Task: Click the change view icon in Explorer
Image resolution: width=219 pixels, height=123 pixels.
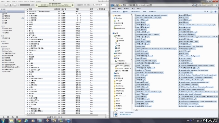Action: pyautogui.click(x=205, y=12)
